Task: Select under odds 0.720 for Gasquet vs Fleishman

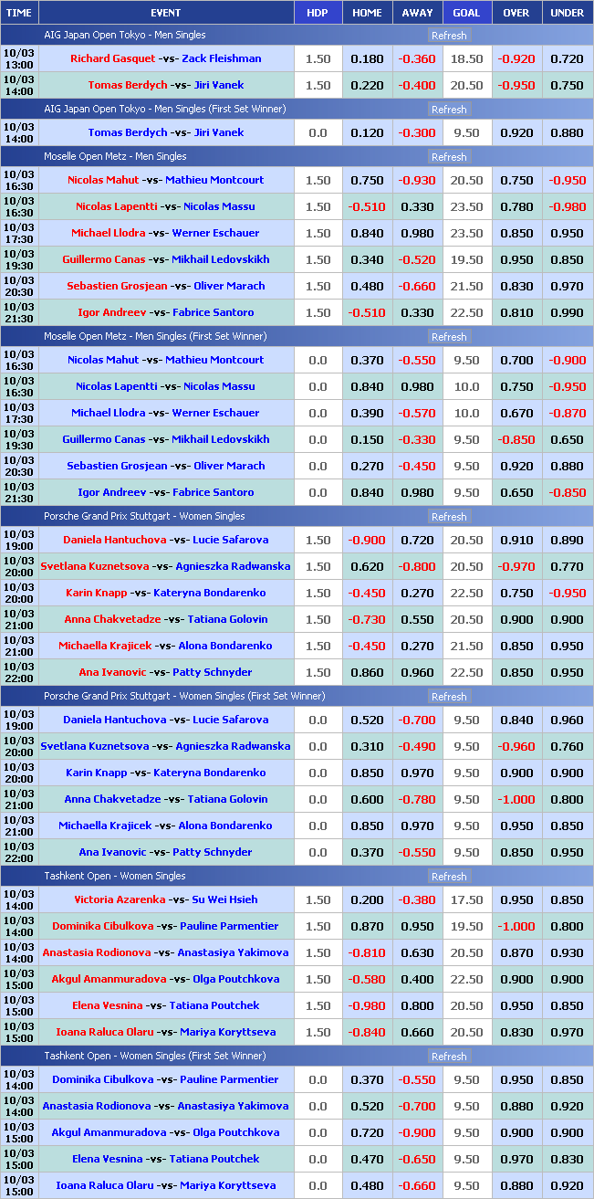Action: (567, 59)
